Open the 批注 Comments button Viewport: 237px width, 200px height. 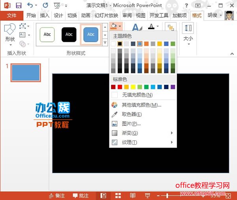pos(81,196)
